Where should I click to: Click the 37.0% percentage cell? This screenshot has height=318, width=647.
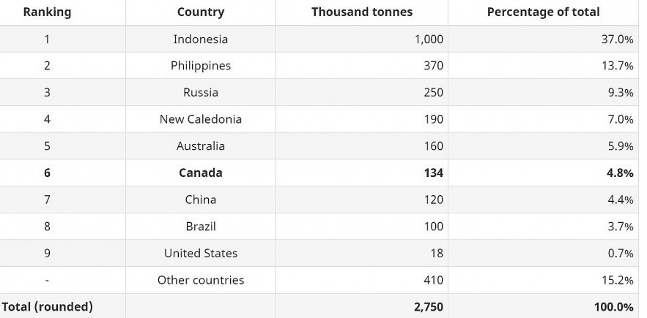tap(617, 39)
